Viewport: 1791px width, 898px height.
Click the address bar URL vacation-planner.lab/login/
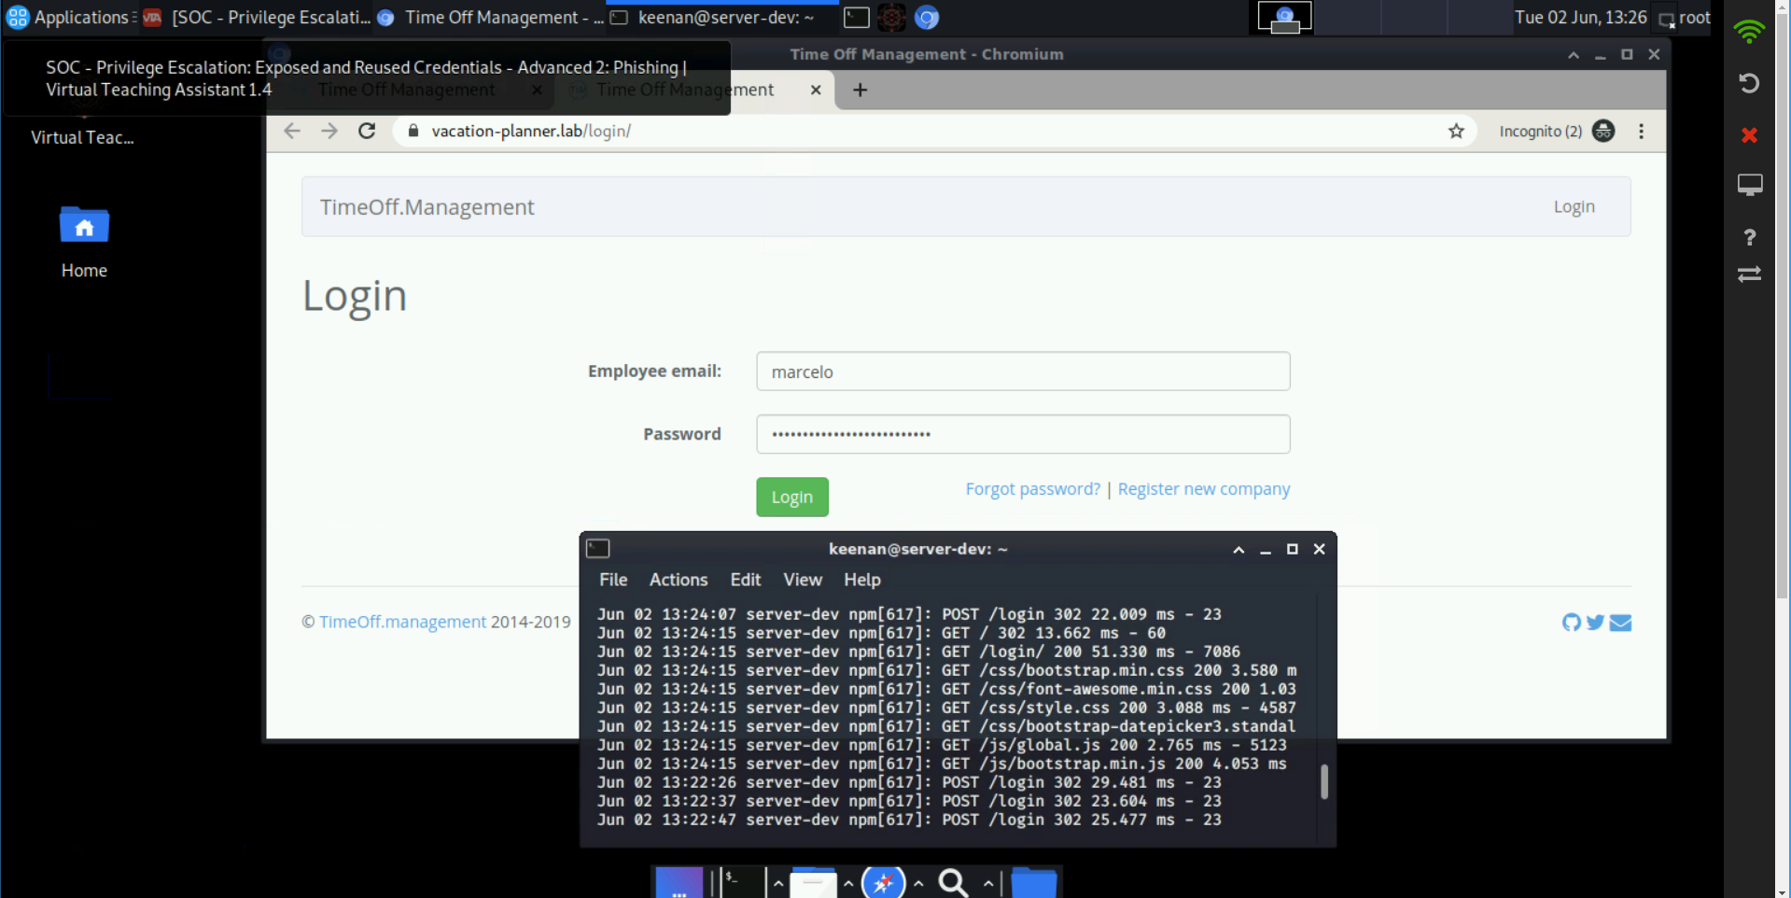point(531,131)
